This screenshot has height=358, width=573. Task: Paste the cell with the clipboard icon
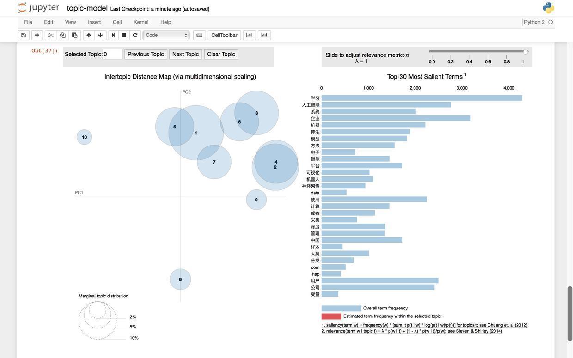point(75,35)
